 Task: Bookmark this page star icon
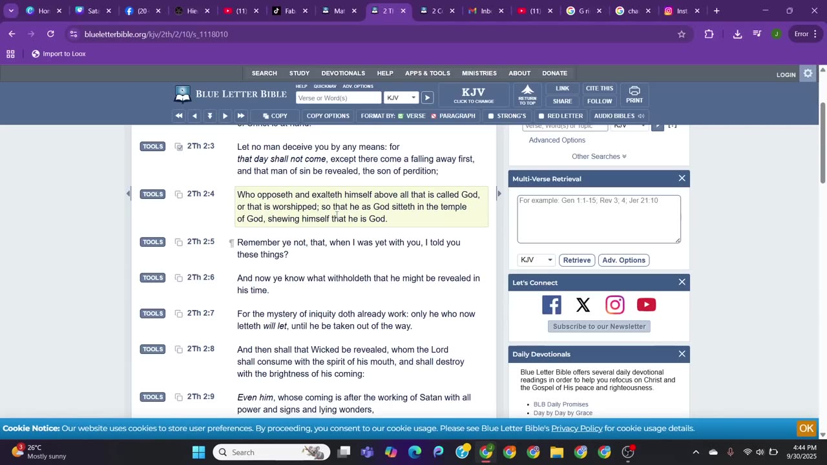681,34
